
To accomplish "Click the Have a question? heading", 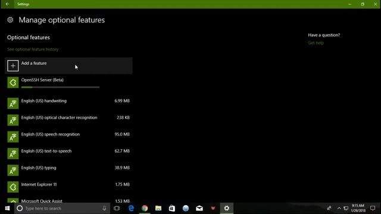I will coord(324,35).
